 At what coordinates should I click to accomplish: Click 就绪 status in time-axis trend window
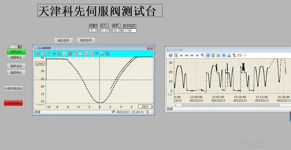click(170, 109)
